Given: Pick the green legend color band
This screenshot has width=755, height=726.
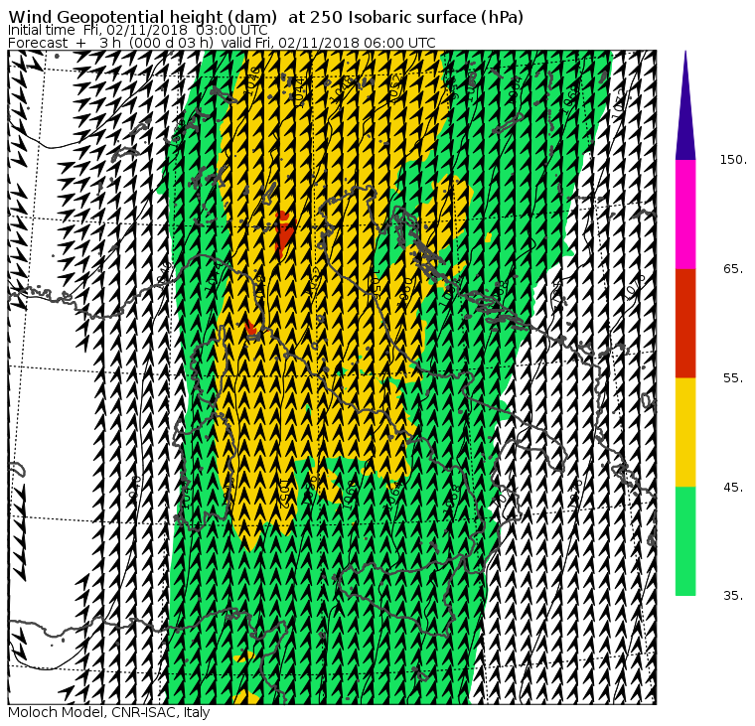Looking at the screenshot, I should point(685,541).
